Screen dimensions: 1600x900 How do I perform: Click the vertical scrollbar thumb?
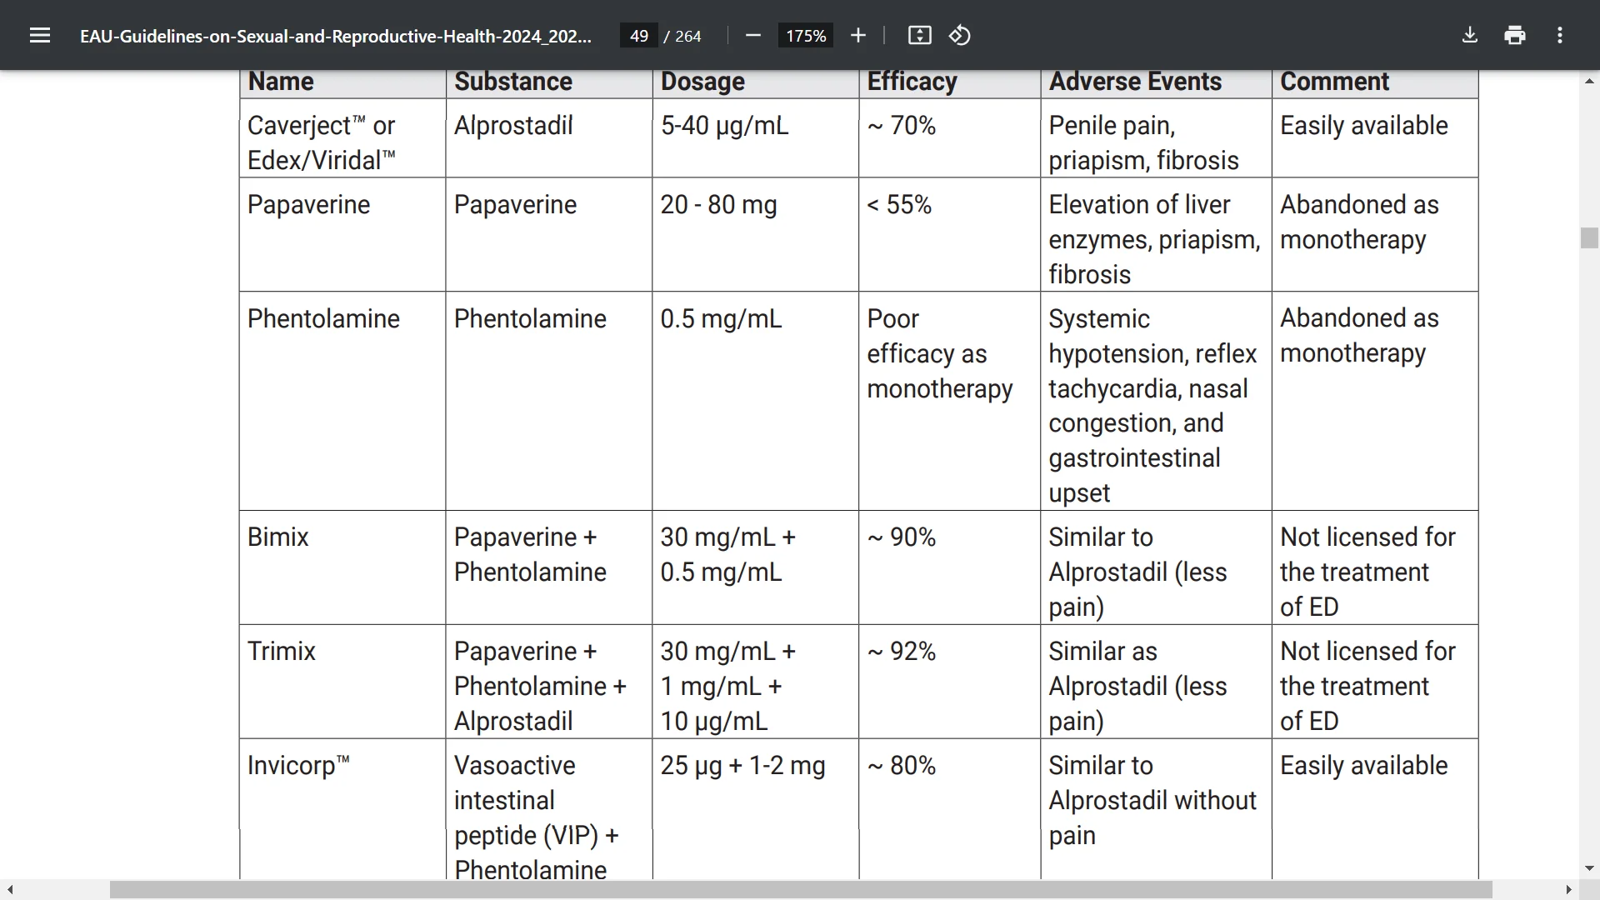click(1589, 237)
